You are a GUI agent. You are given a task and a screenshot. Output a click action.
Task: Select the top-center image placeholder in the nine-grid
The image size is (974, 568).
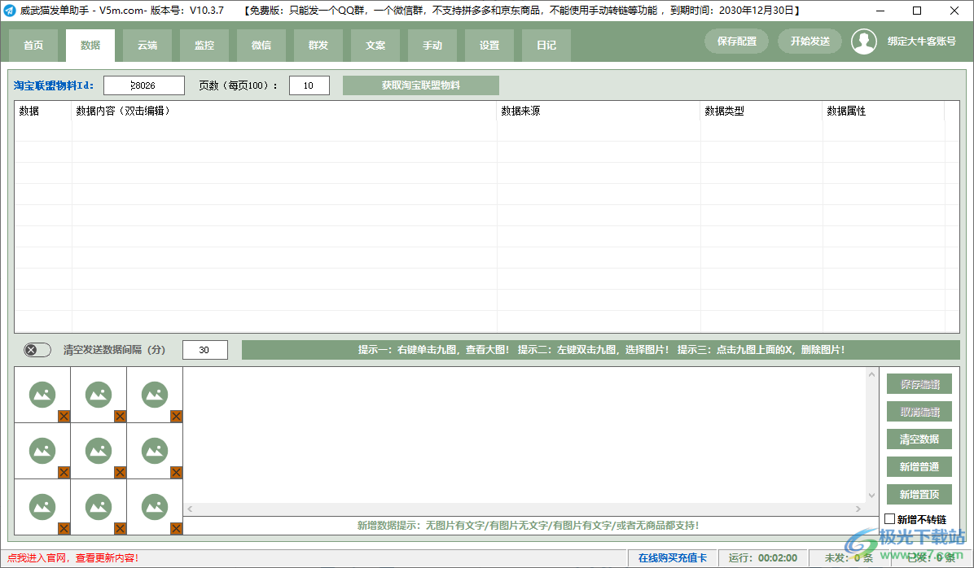pos(99,394)
